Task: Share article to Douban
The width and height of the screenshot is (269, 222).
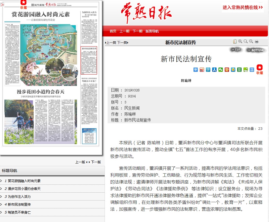Action: (x=239, y=70)
